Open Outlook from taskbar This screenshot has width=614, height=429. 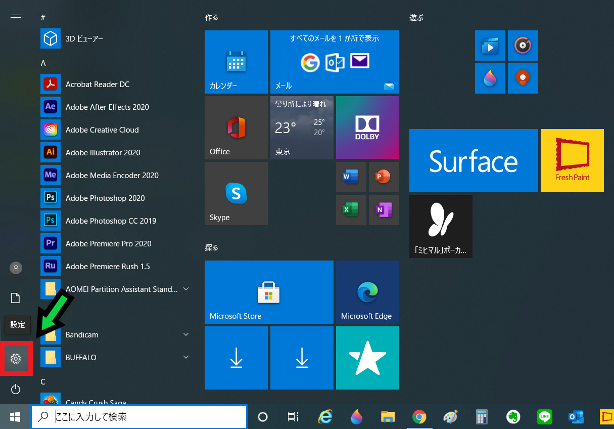(x=576, y=417)
